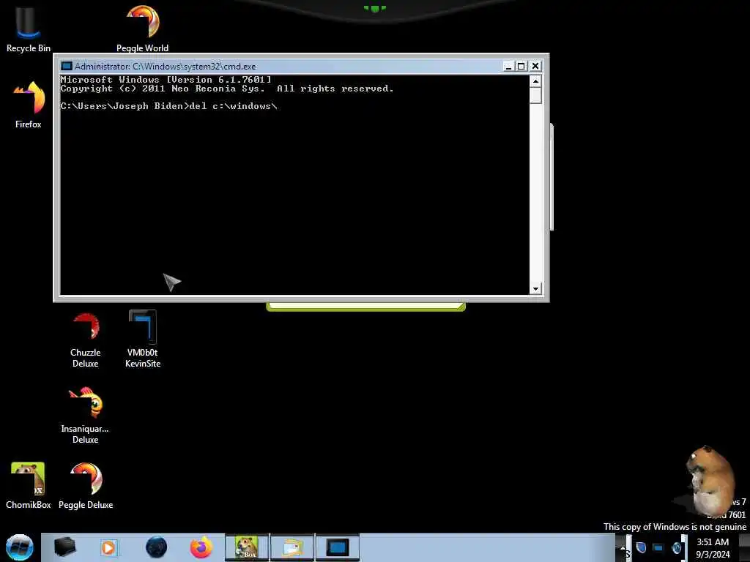Click the shield icon in system tray
The width and height of the screenshot is (750, 562).
[641, 547]
